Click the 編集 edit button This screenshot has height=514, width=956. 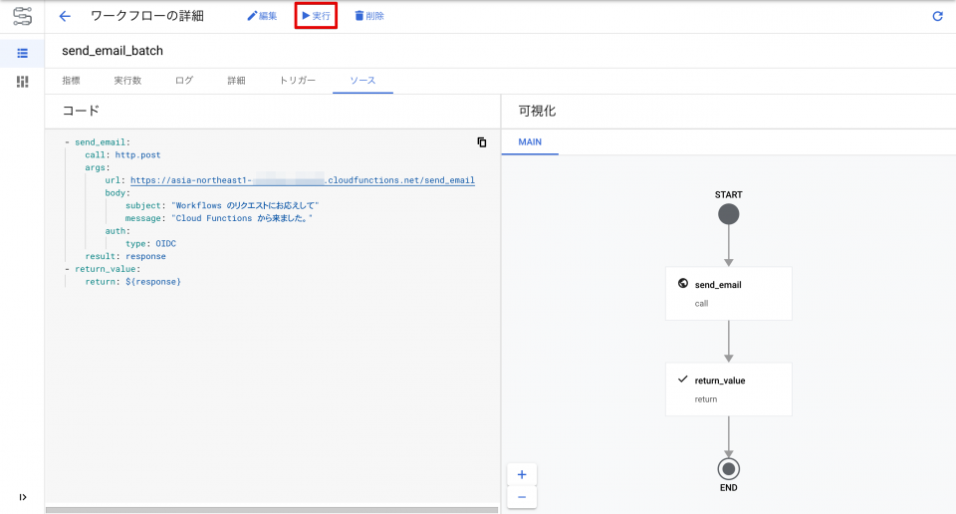pyautogui.click(x=262, y=16)
